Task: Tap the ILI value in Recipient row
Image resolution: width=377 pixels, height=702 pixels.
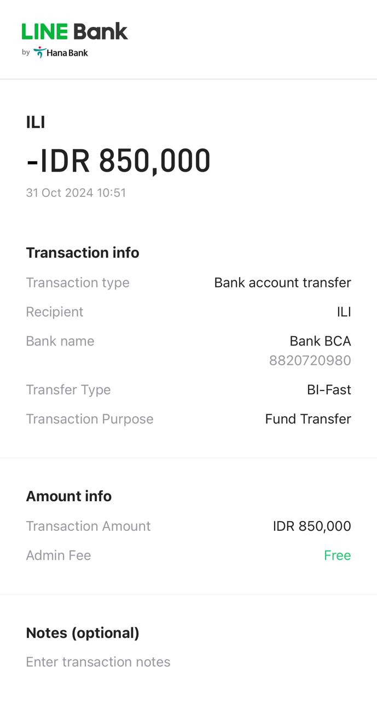Action: pos(344,312)
